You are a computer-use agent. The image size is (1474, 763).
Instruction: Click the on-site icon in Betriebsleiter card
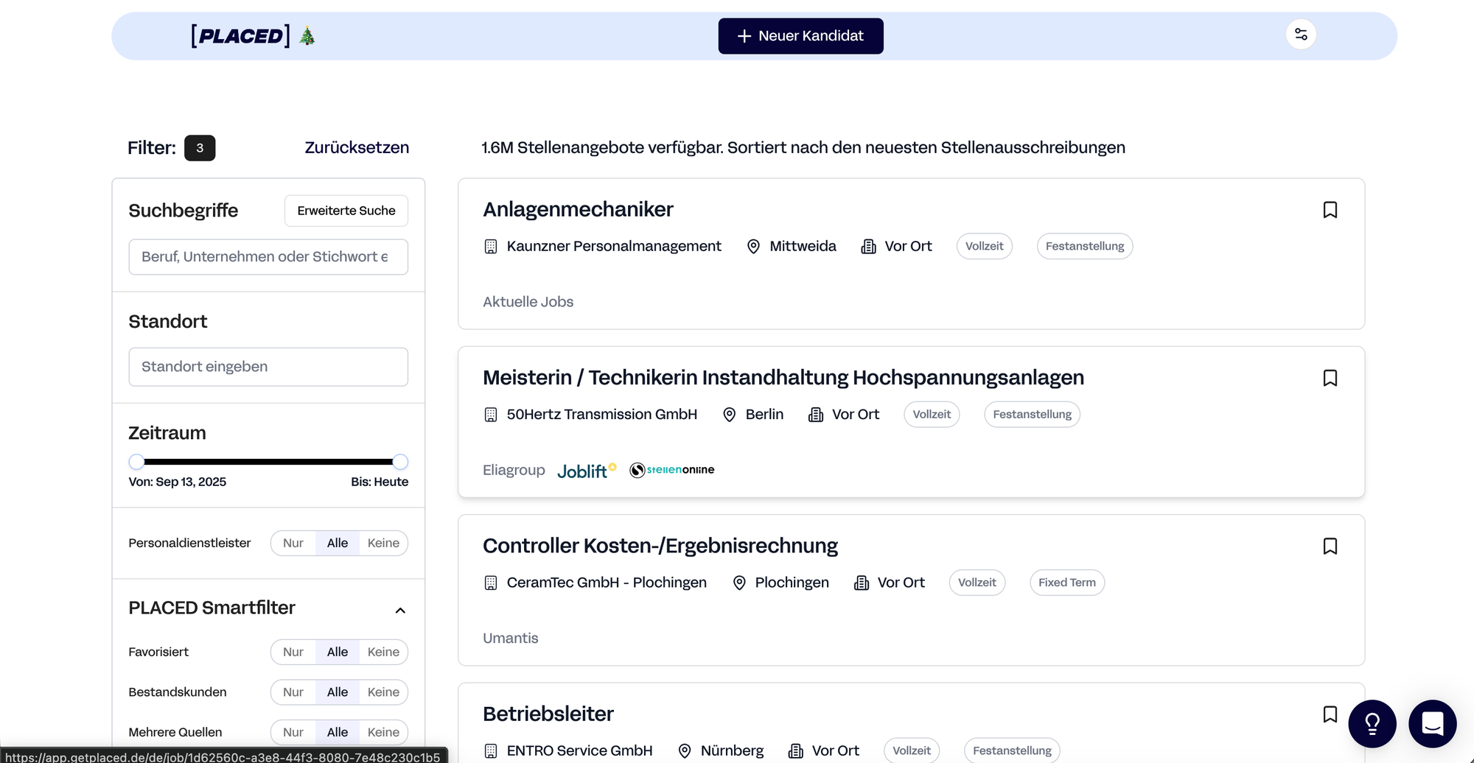pyautogui.click(x=796, y=750)
